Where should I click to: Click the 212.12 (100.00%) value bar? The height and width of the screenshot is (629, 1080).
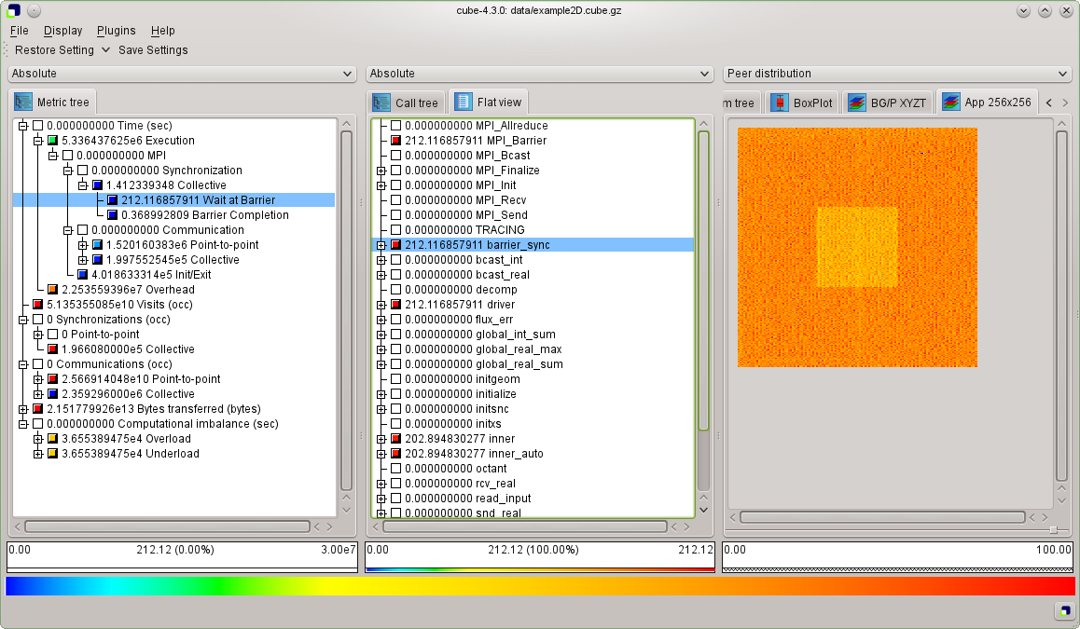pyautogui.click(x=539, y=556)
